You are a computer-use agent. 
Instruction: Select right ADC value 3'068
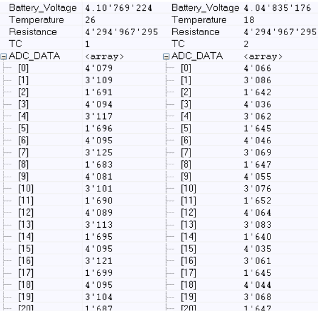[257, 297]
